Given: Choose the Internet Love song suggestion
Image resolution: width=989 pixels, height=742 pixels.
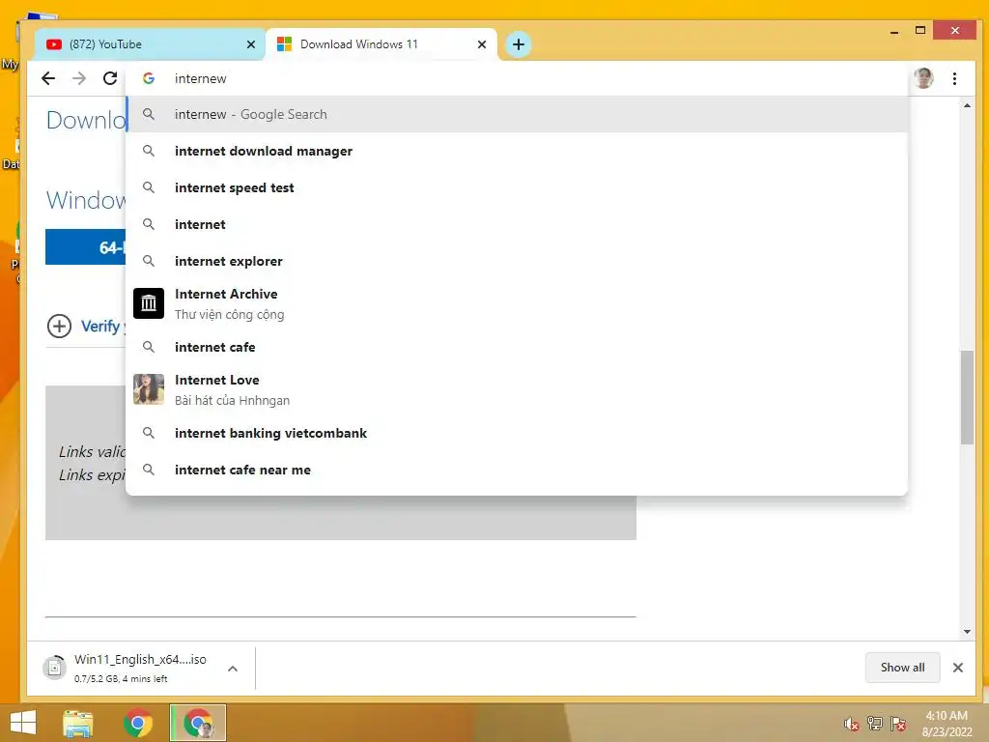Looking at the screenshot, I should point(518,389).
